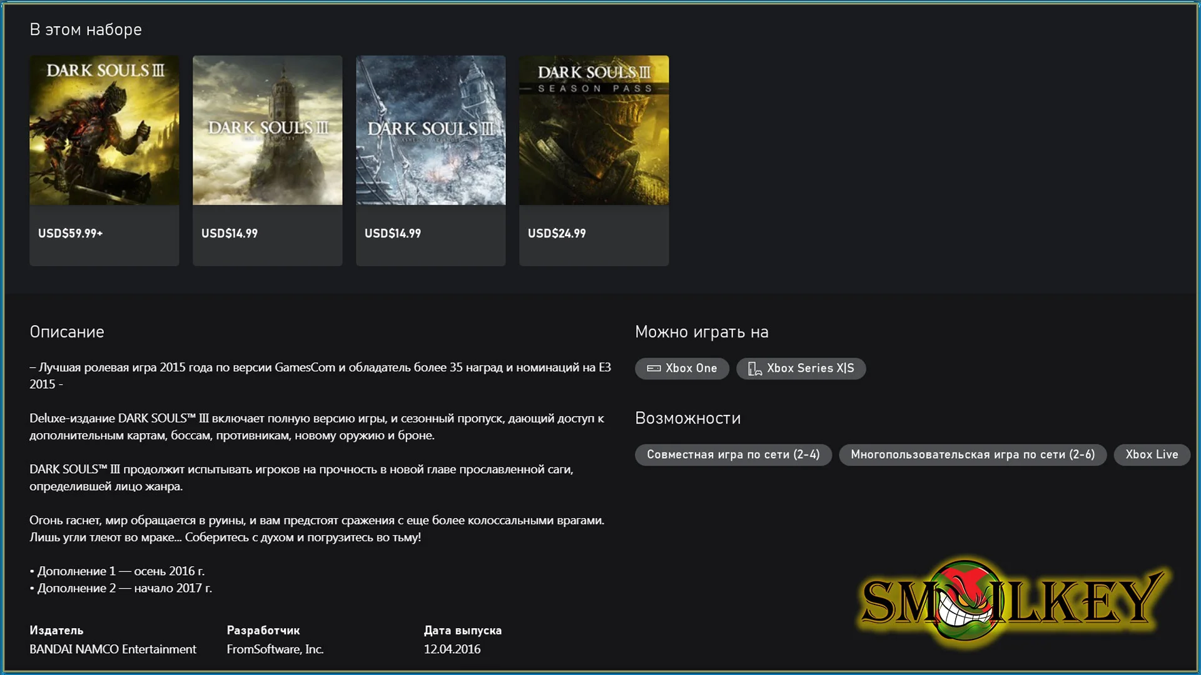Screen dimensions: 1201x675
Task: Click the paragraph about Лучшая ролевая игра 2015
Action: [320, 376]
